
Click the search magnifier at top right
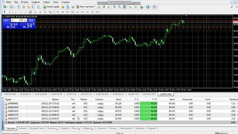[232, 7]
